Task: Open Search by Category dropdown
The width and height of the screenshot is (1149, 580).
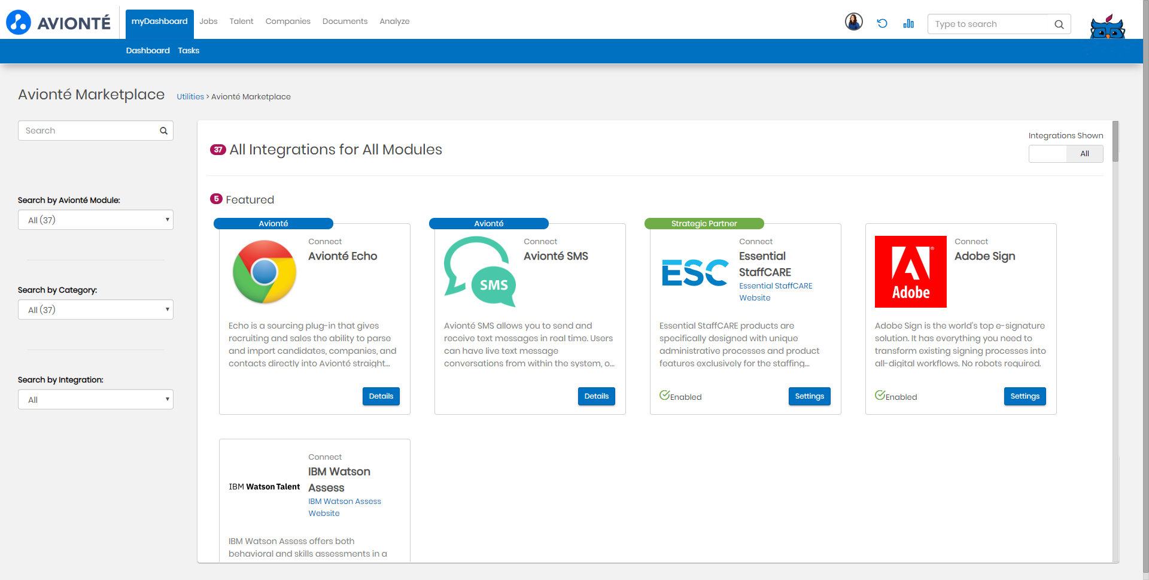Action: [x=96, y=309]
